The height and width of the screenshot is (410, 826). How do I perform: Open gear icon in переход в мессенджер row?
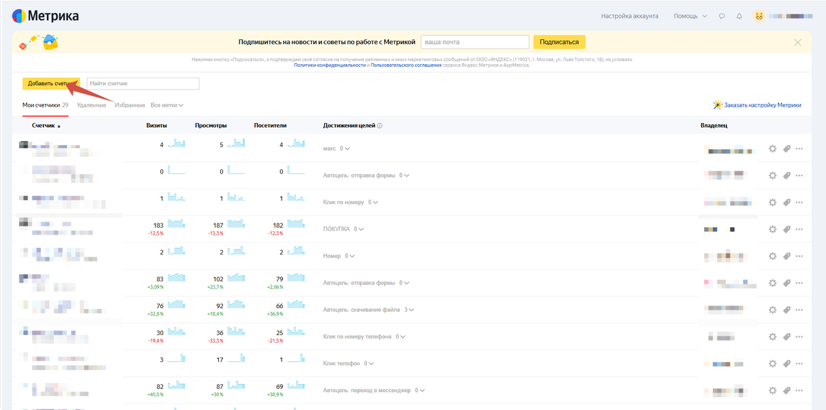pyautogui.click(x=772, y=391)
